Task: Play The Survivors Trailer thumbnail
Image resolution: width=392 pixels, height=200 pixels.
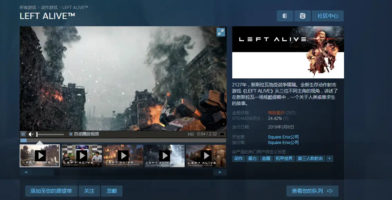Action: pos(206,156)
